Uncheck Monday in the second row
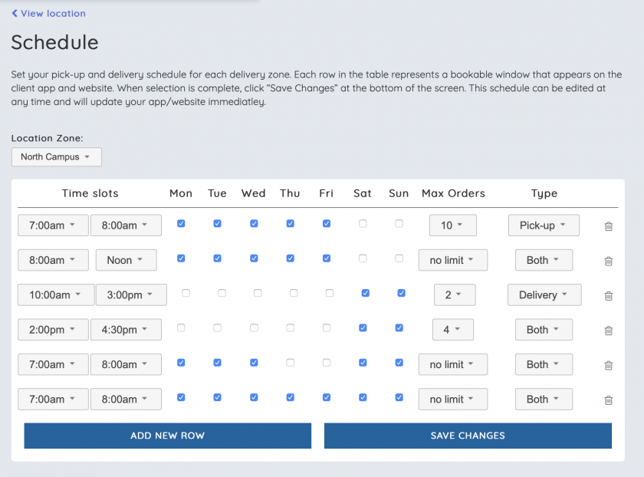The image size is (644, 477). point(181,257)
